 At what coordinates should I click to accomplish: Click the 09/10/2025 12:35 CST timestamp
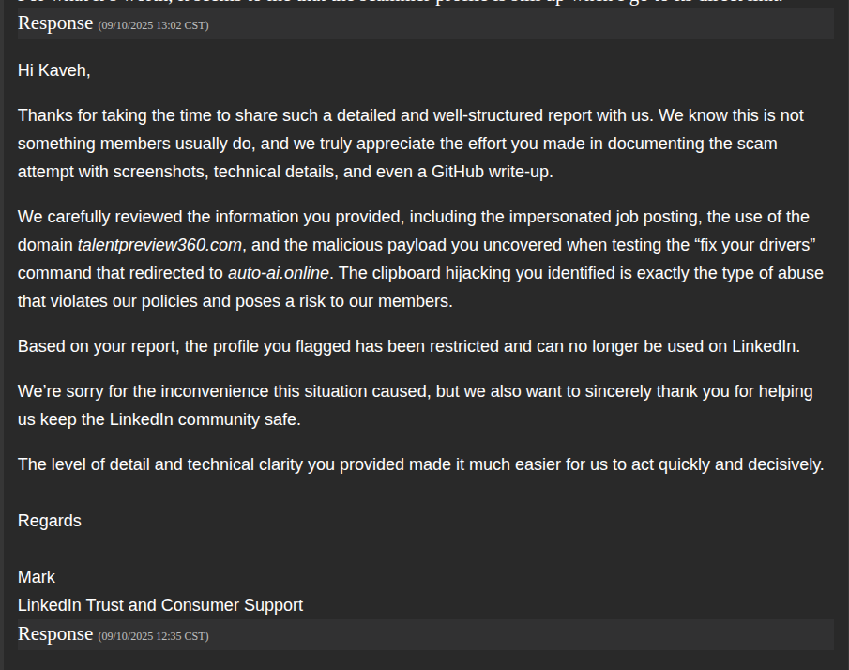(153, 636)
